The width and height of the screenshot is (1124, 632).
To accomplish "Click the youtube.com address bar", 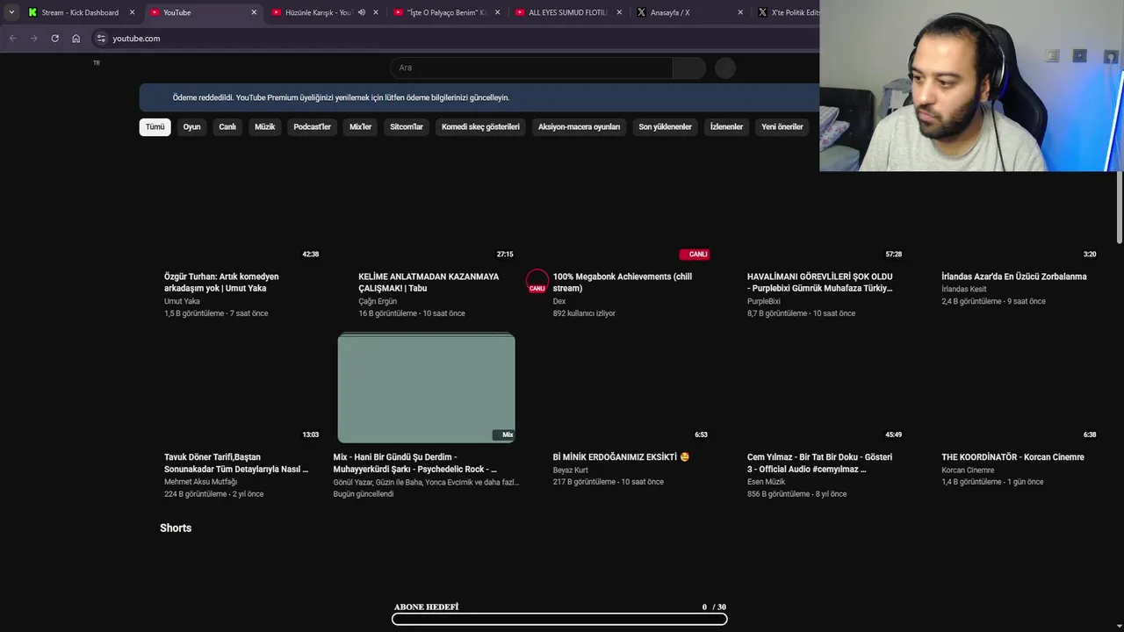I will pos(457,39).
